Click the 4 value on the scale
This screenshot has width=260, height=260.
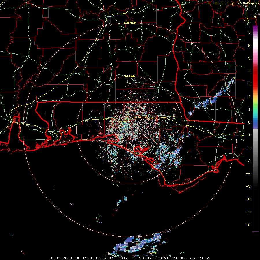click(x=249, y=71)
